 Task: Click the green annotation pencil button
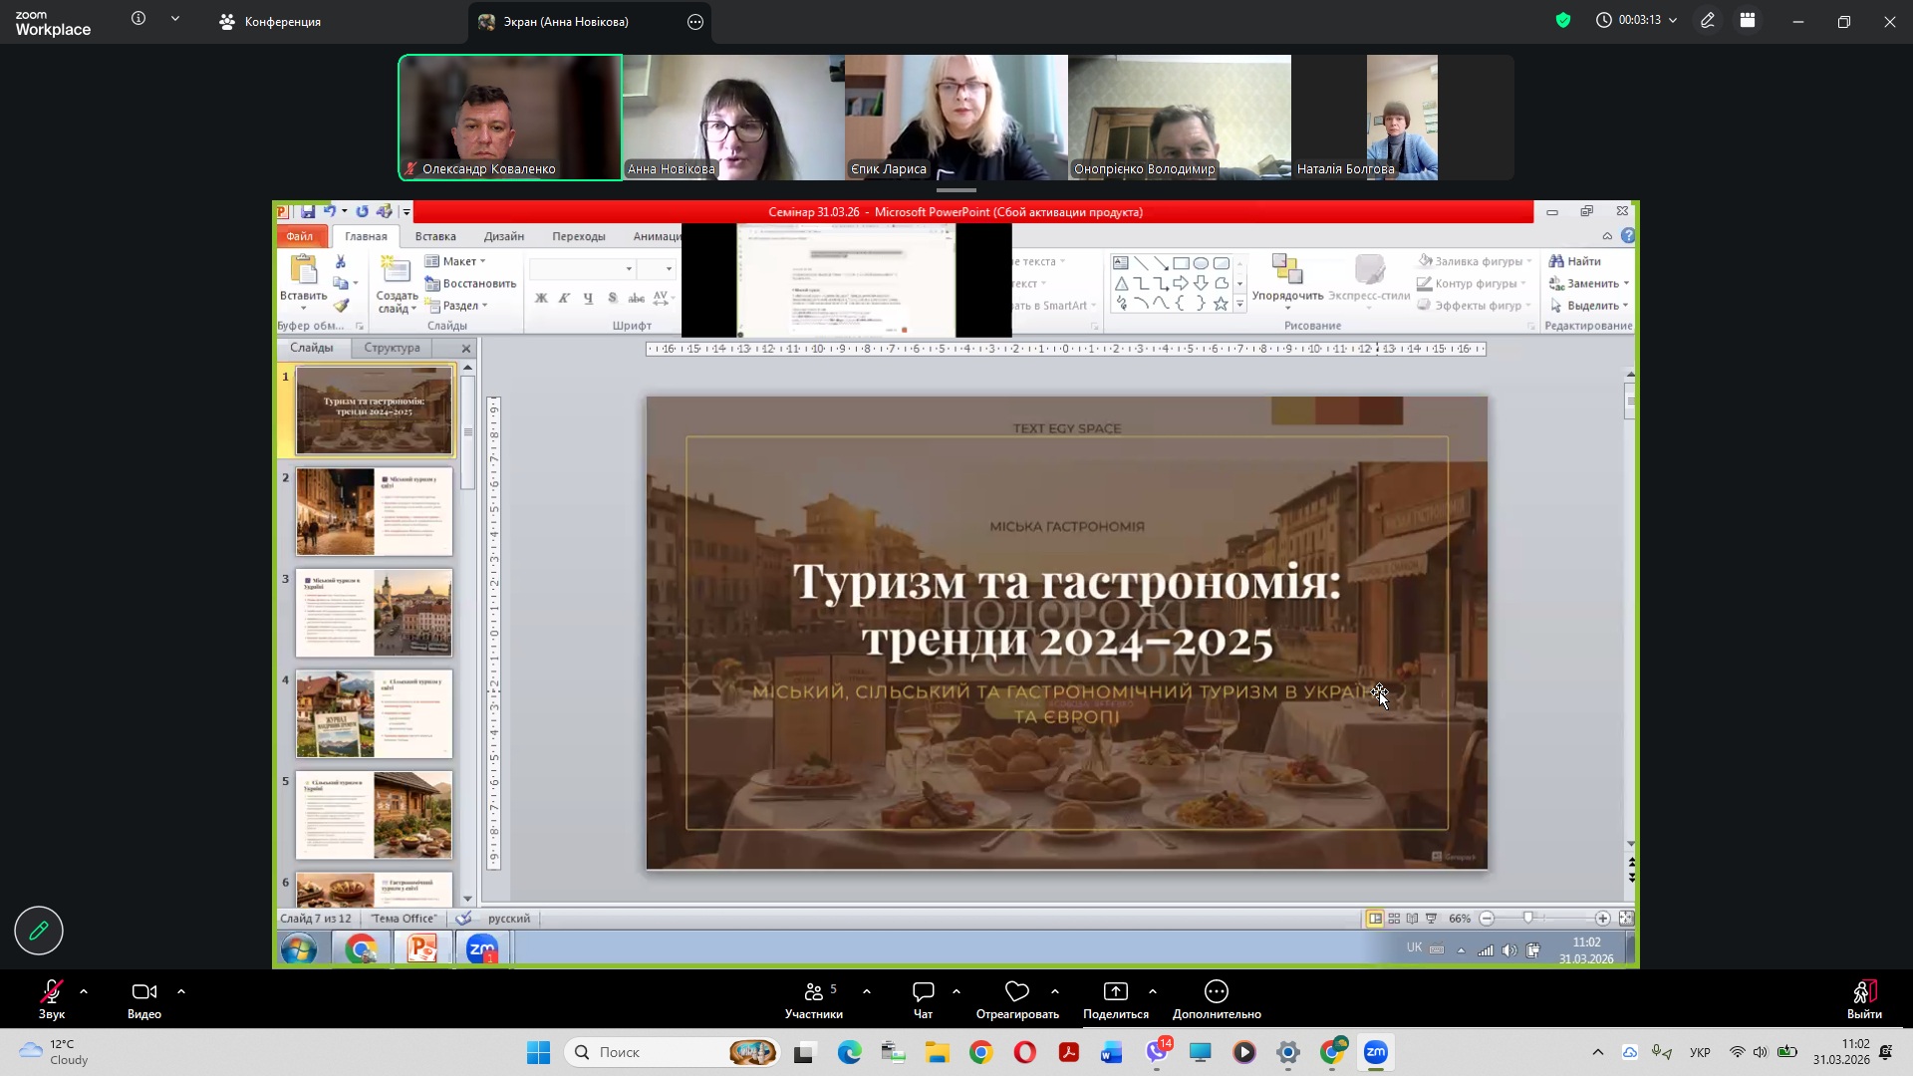click(39, 931)
